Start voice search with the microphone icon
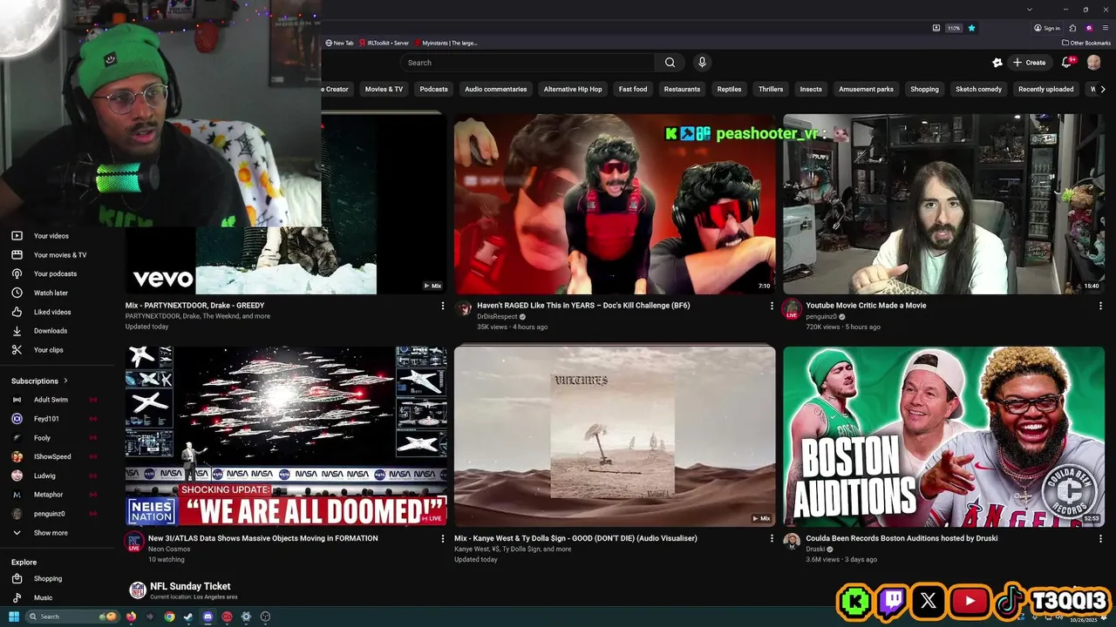This screenshot has width=1116, height=627. pyautogui.click(x=702, y=63)
